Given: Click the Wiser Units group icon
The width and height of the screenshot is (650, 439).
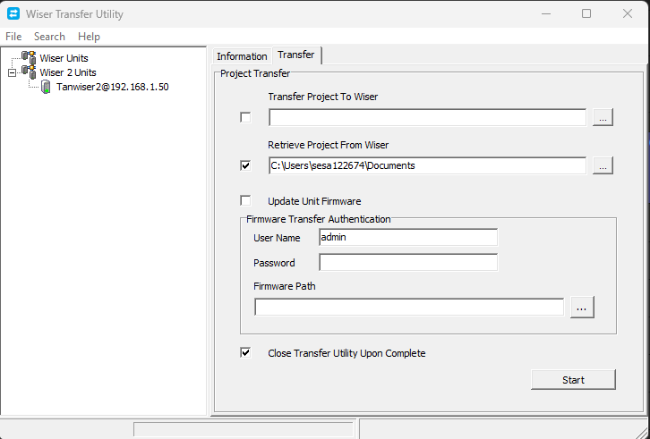Looking at the screenshot, I should pyautogui.click(x=29, y=57).
